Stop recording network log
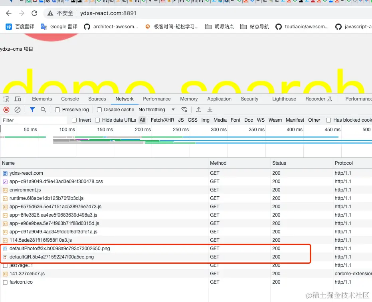The height and width of the screenshot is (302, 372). 6,110
